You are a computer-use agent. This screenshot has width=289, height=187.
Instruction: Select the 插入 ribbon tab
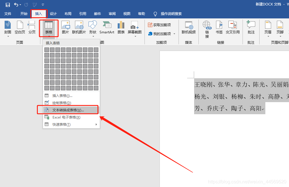tap(39, 14)
